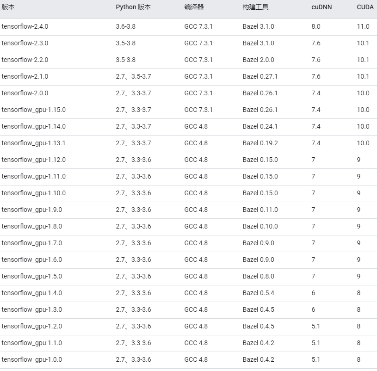Select the tensorflow_gpu-1.7.0 version cell
The height and width of the screenshot is (371, 377).
pyautogui.click(x=32, y=243)
